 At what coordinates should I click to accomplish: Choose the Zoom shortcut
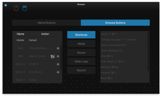point(109,34)
